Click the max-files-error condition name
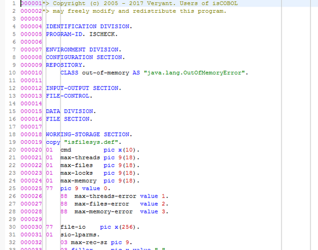Viewport: 318px width, 250px height. pos(103,203)
